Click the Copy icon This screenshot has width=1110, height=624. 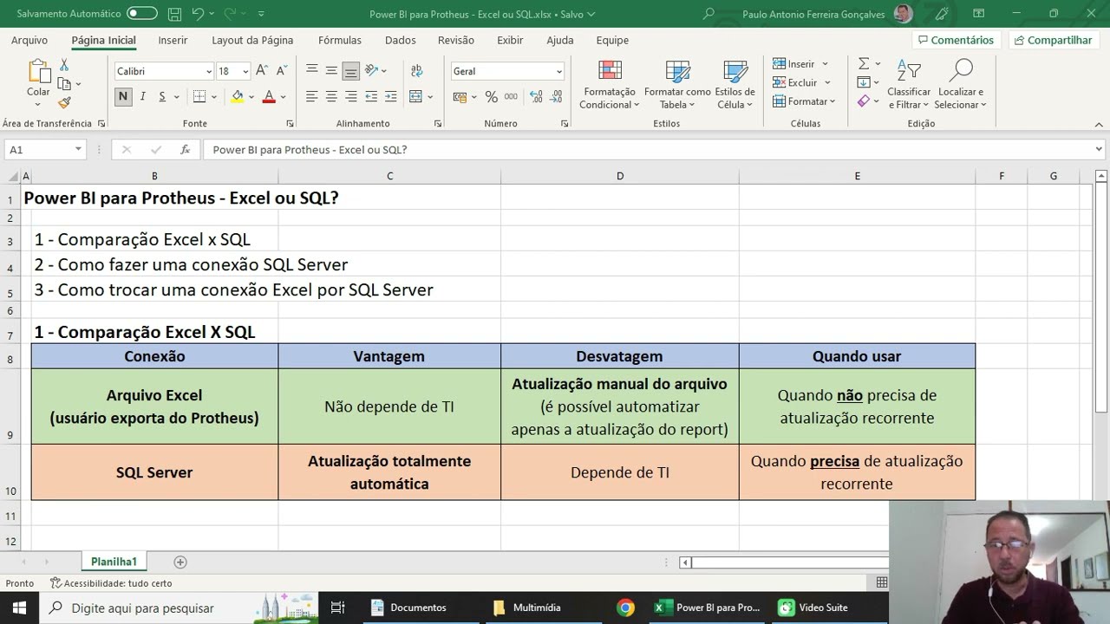coord(64,84)
